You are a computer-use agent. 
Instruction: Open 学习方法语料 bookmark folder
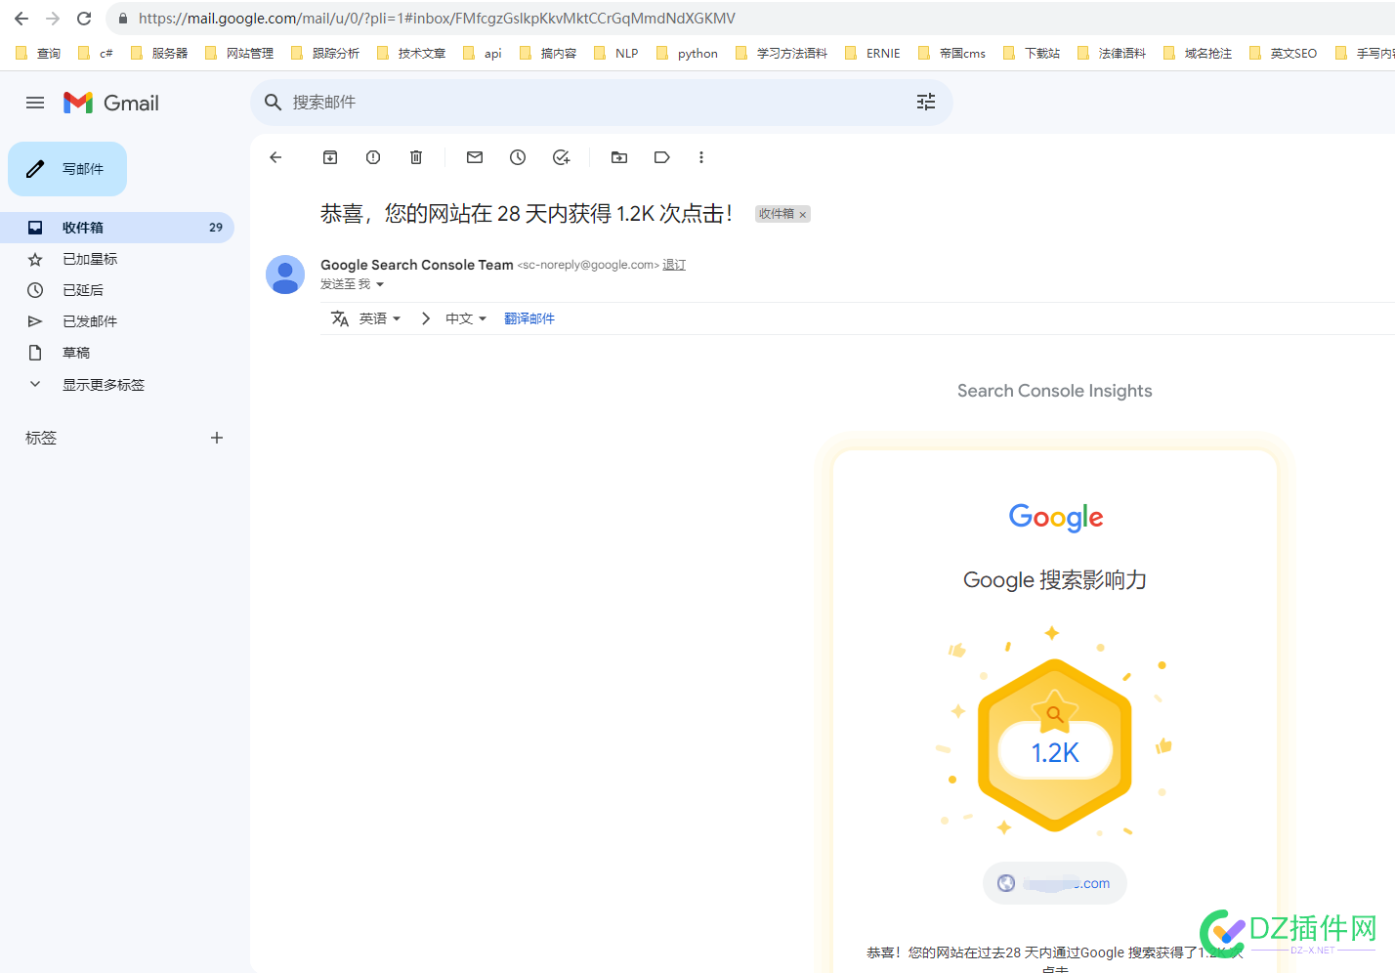[782, 53]
